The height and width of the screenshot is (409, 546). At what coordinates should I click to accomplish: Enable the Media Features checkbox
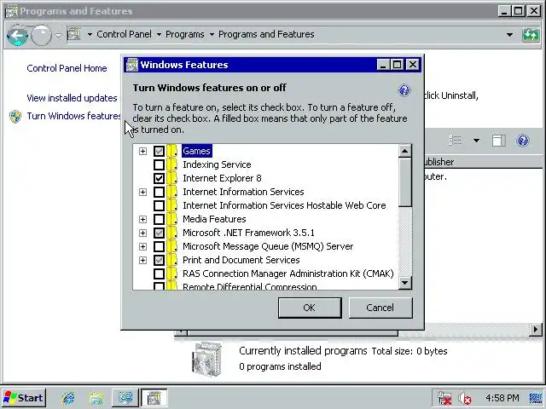click(160, 219)
